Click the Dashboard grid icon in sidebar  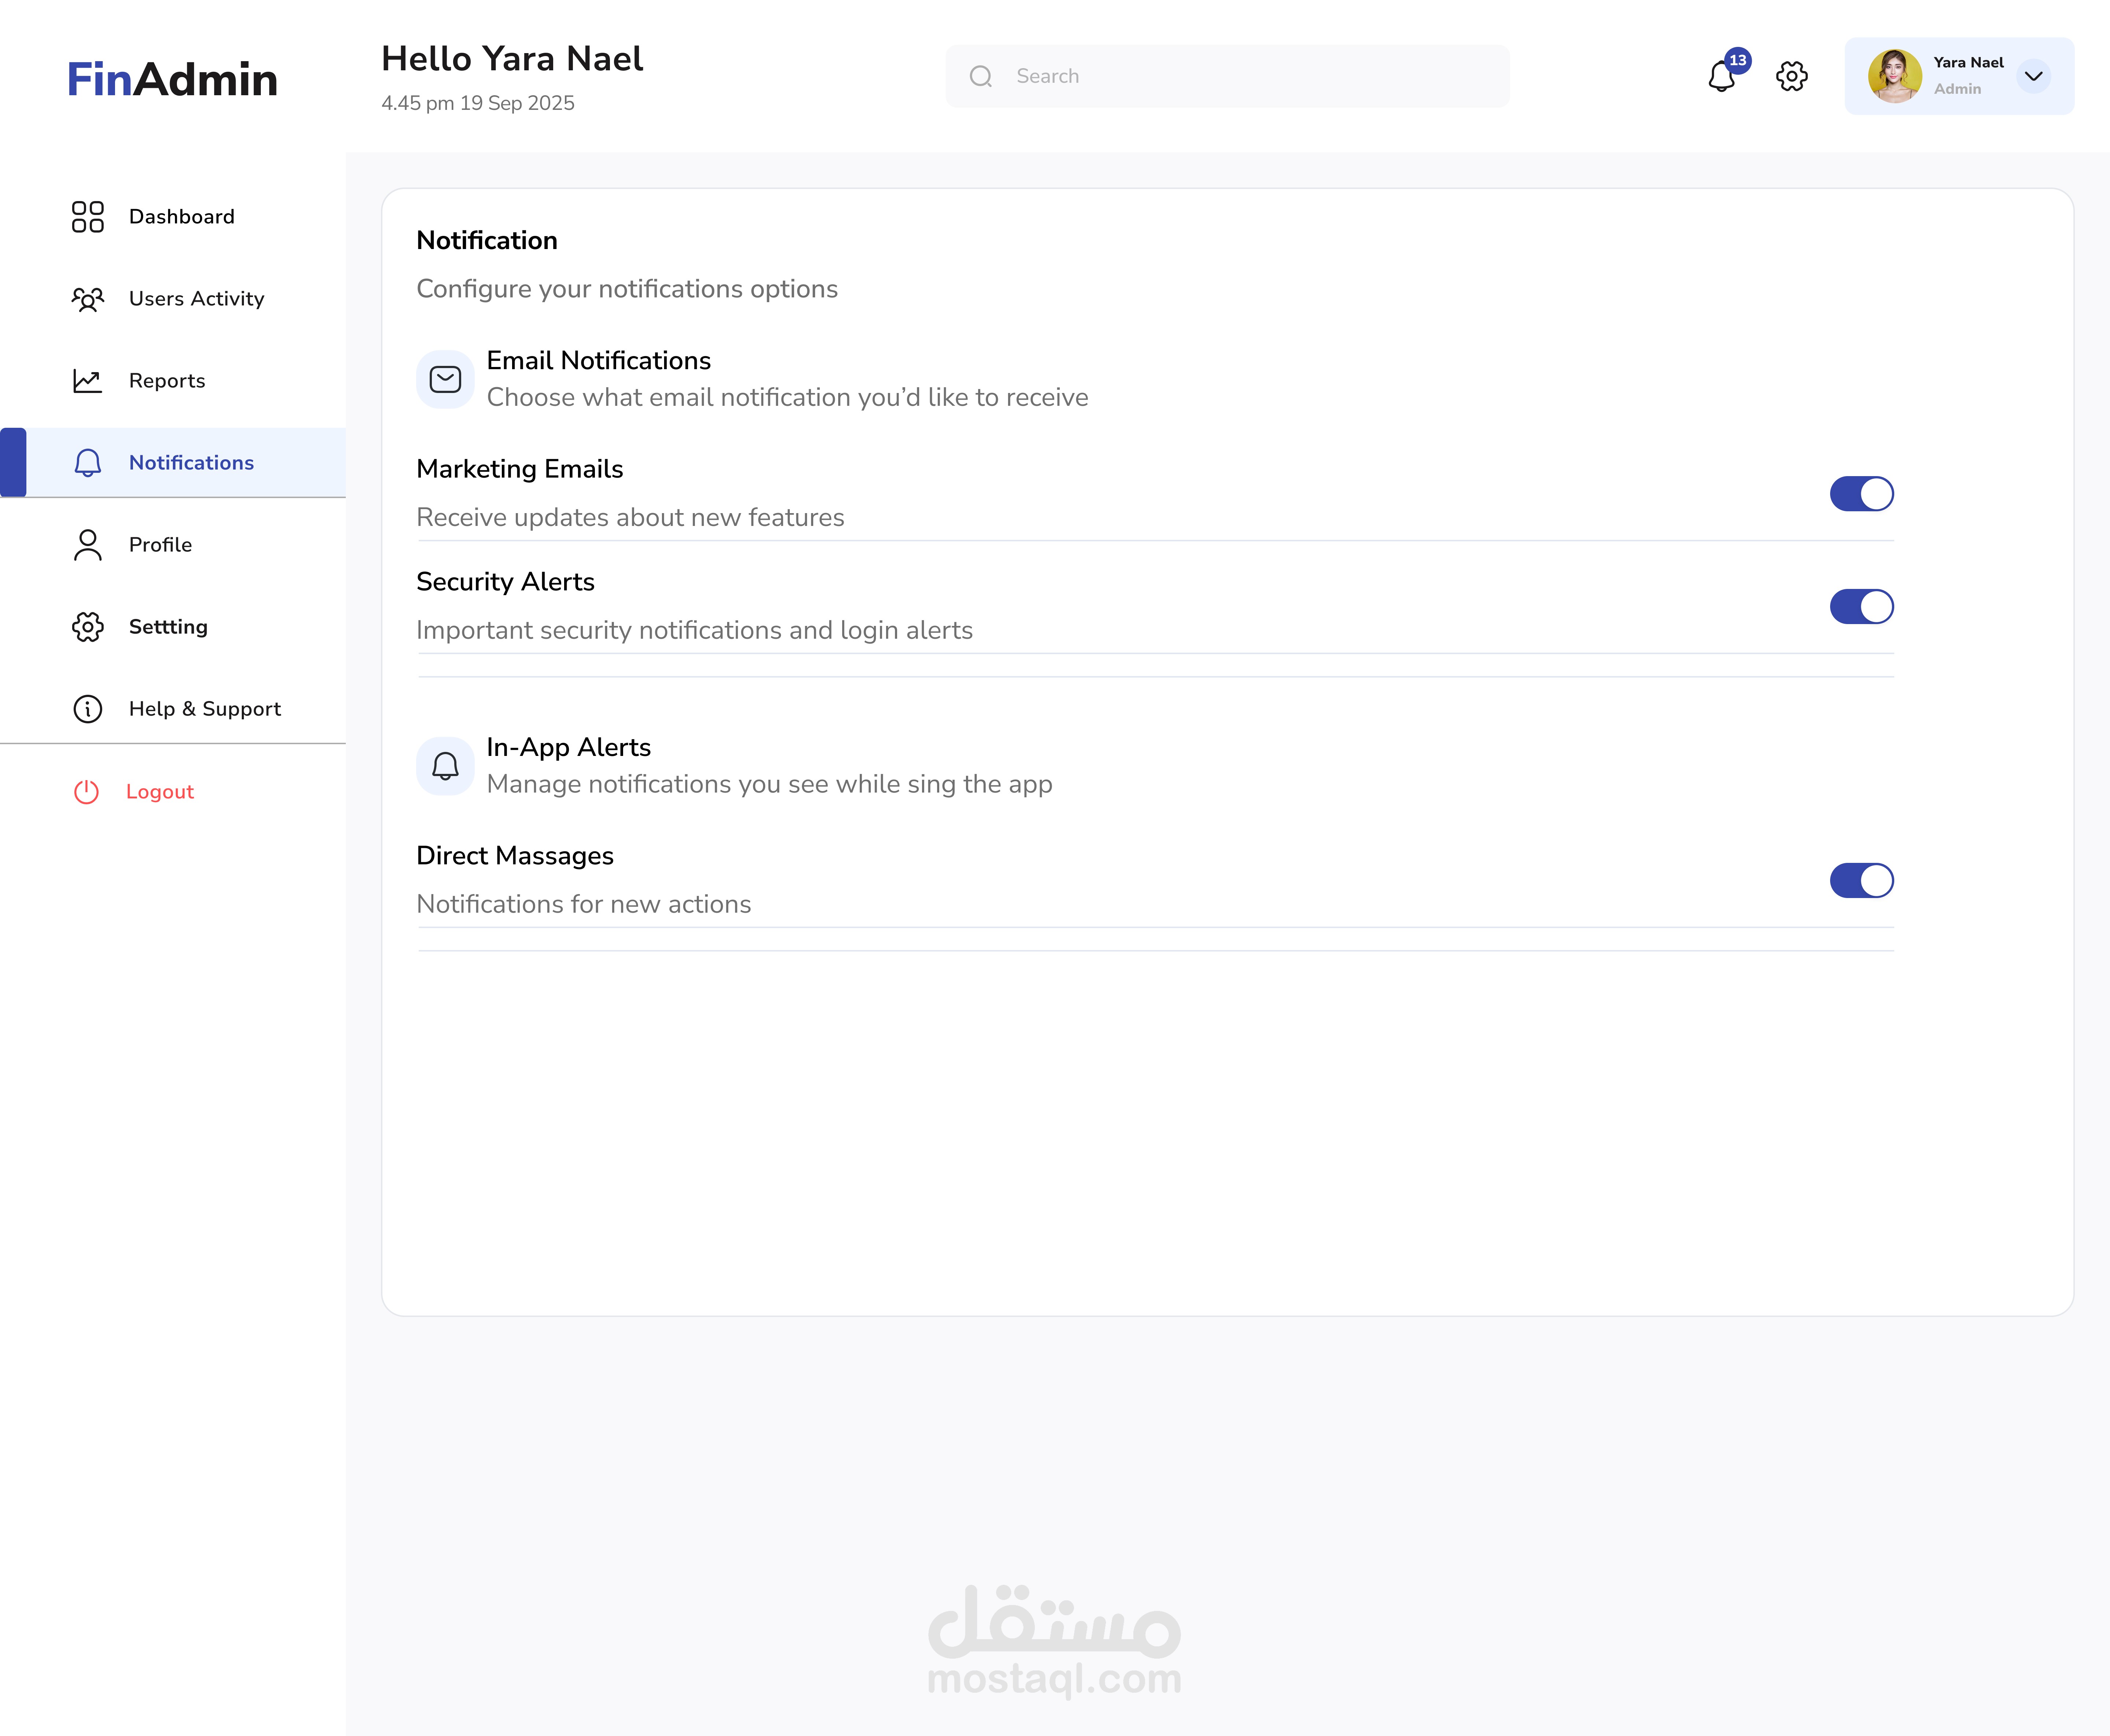pyautogui.click(x=88, y=217)
